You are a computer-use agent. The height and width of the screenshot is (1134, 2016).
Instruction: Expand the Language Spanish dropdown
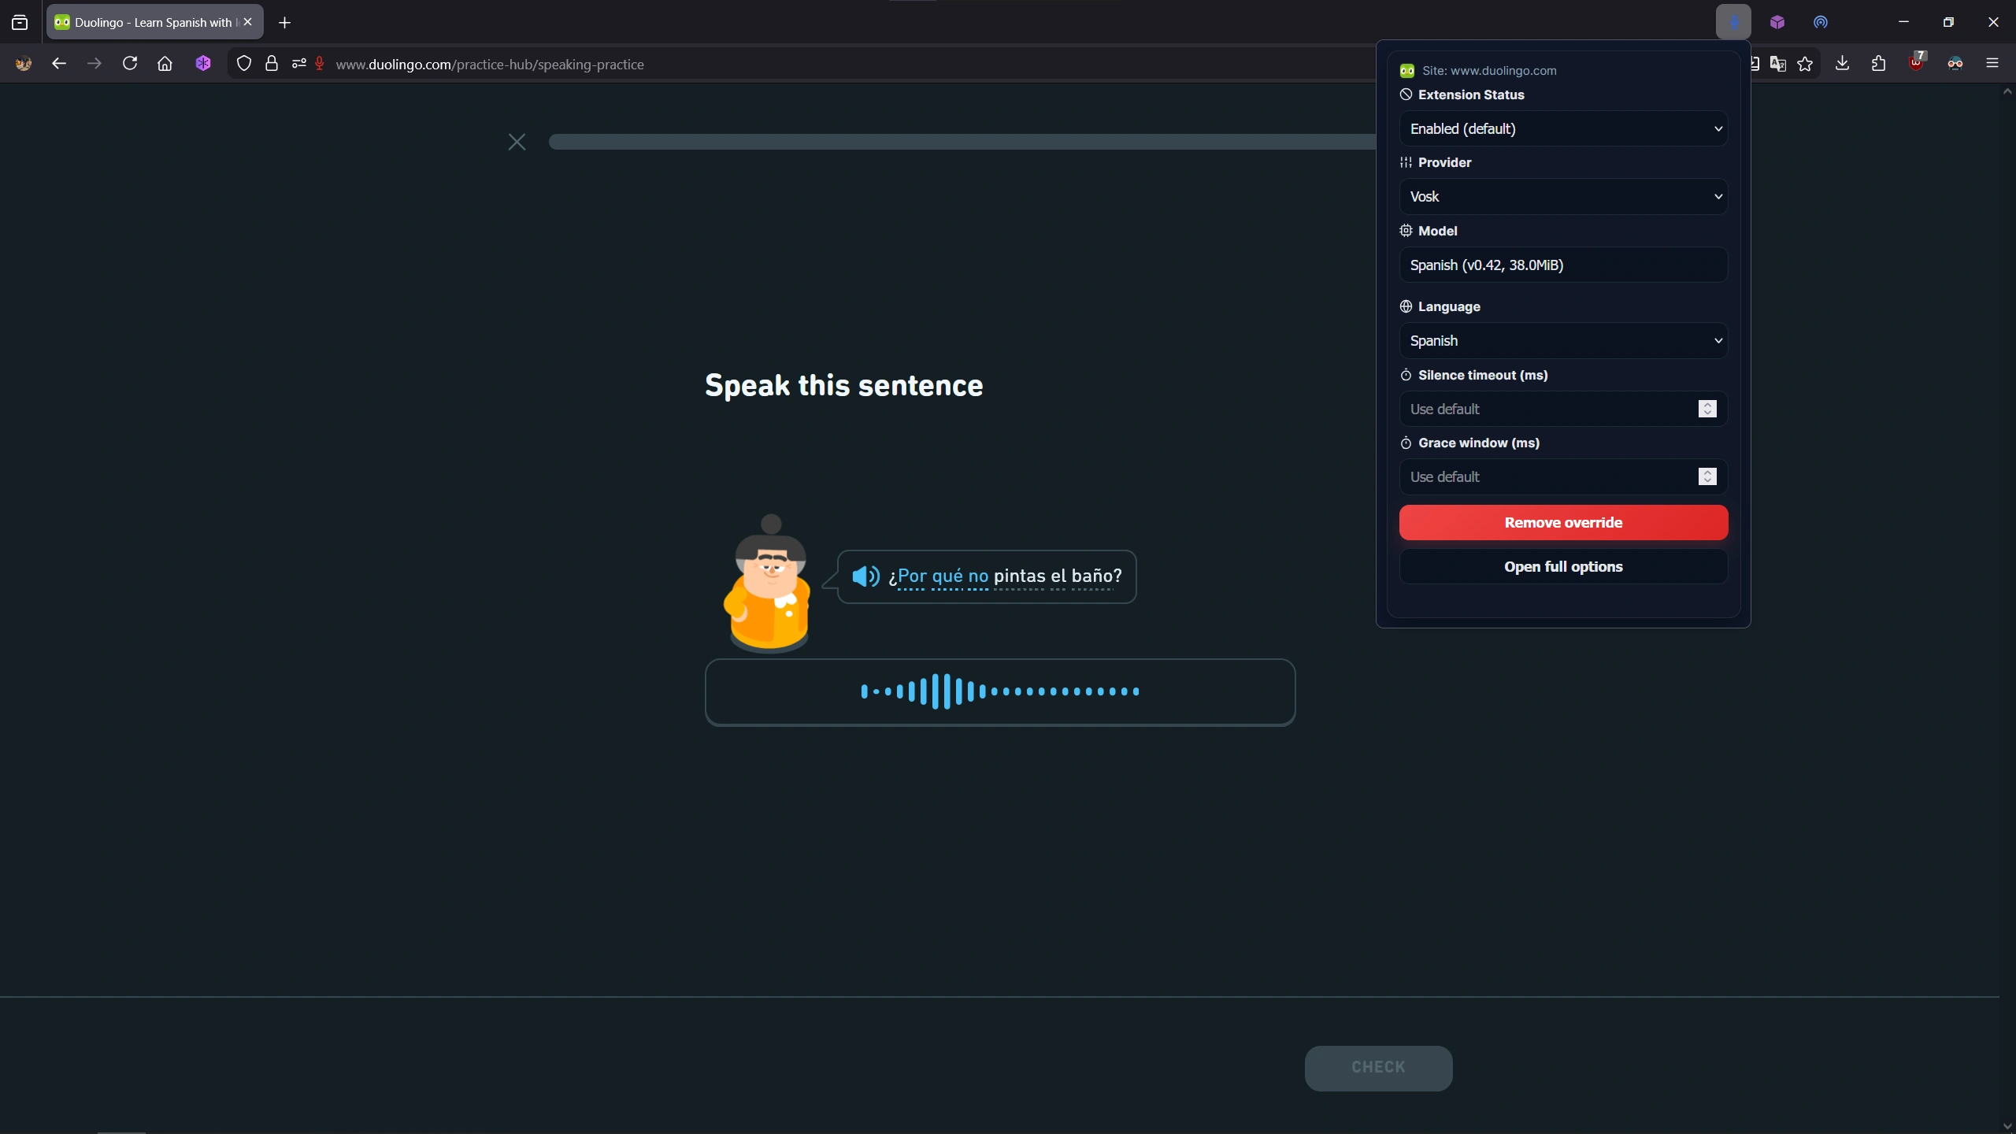[x=1562, y=341]
